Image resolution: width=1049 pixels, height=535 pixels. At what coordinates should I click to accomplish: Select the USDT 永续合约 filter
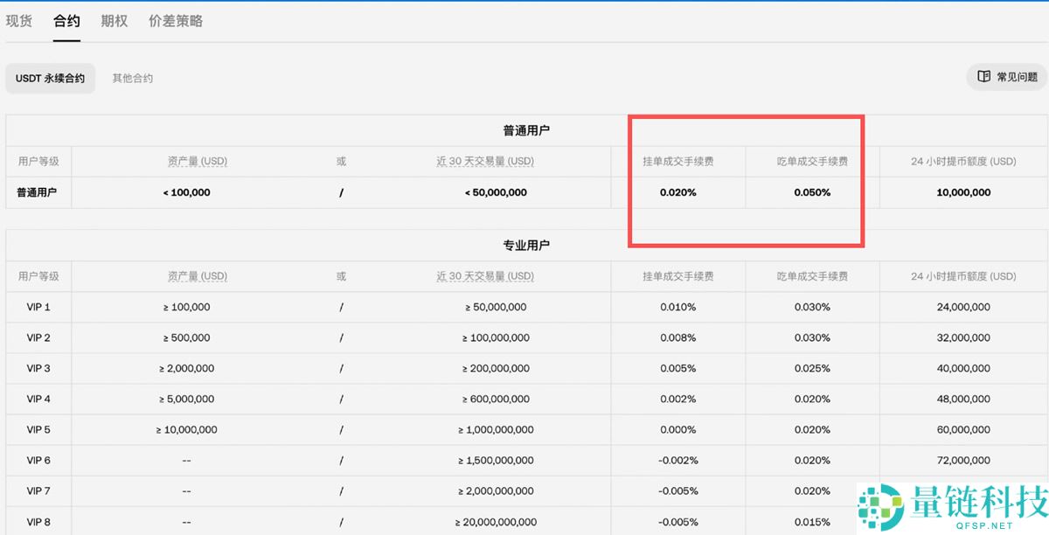(50, 78)
